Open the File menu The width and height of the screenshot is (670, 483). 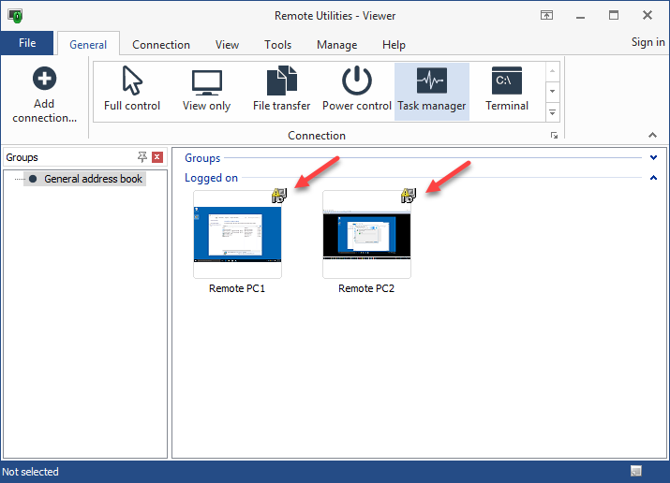click(27, 43)
